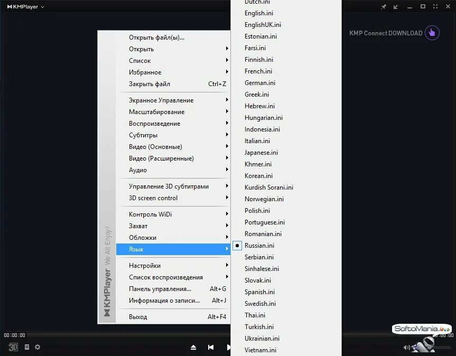Screen dimensions: 456x356
Task: Open the 'Захват' submenu
Action: [173, 226]
